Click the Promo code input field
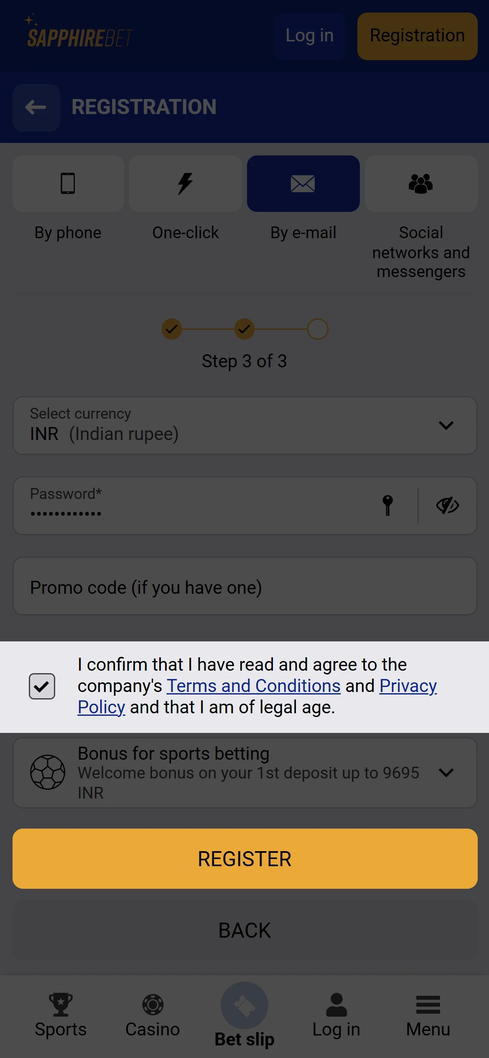This screenshot has height=1058, width=489. point(244,586)
